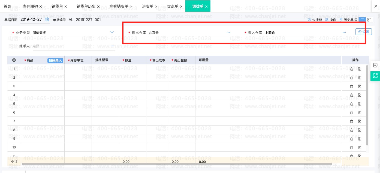This screenshot has width=380, height=173.
Task: Close the 调拨单 tab
Action: (206, 6)
